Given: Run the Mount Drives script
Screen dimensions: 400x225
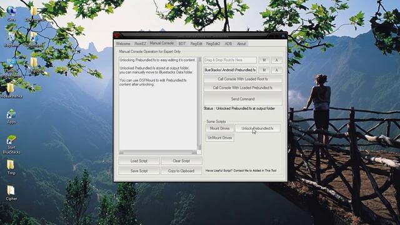Looking at the screenshot, I should (x=219, y=129).
